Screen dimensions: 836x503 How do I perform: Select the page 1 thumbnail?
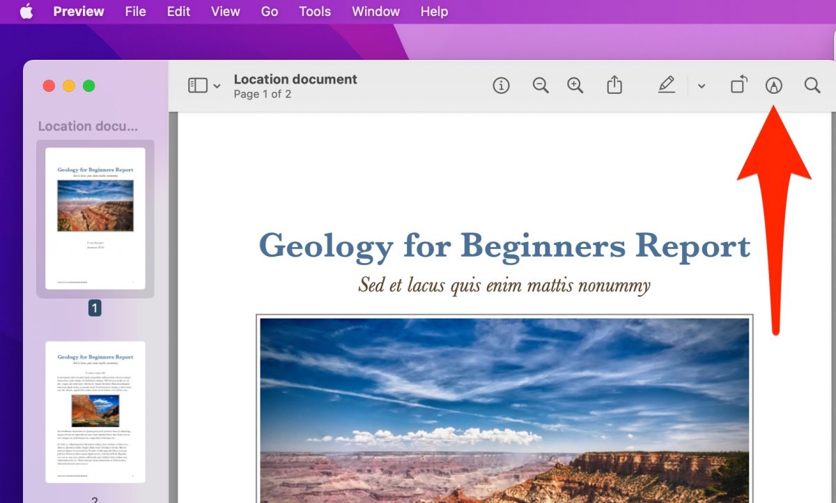[x=95, y=218]
